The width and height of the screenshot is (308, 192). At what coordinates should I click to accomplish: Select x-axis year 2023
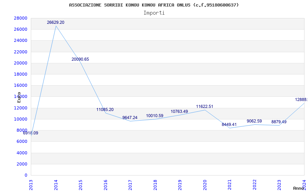[279, 185]
